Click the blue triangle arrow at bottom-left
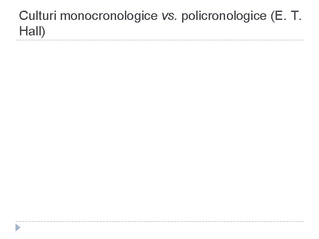 pyautogui.click(x=18, y=228)
